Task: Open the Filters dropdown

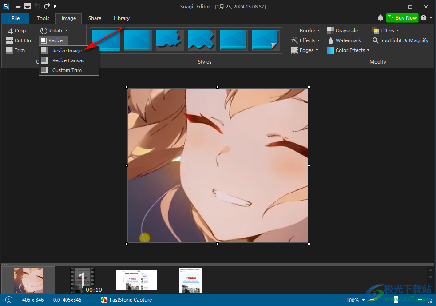Action: pos(386,31)
